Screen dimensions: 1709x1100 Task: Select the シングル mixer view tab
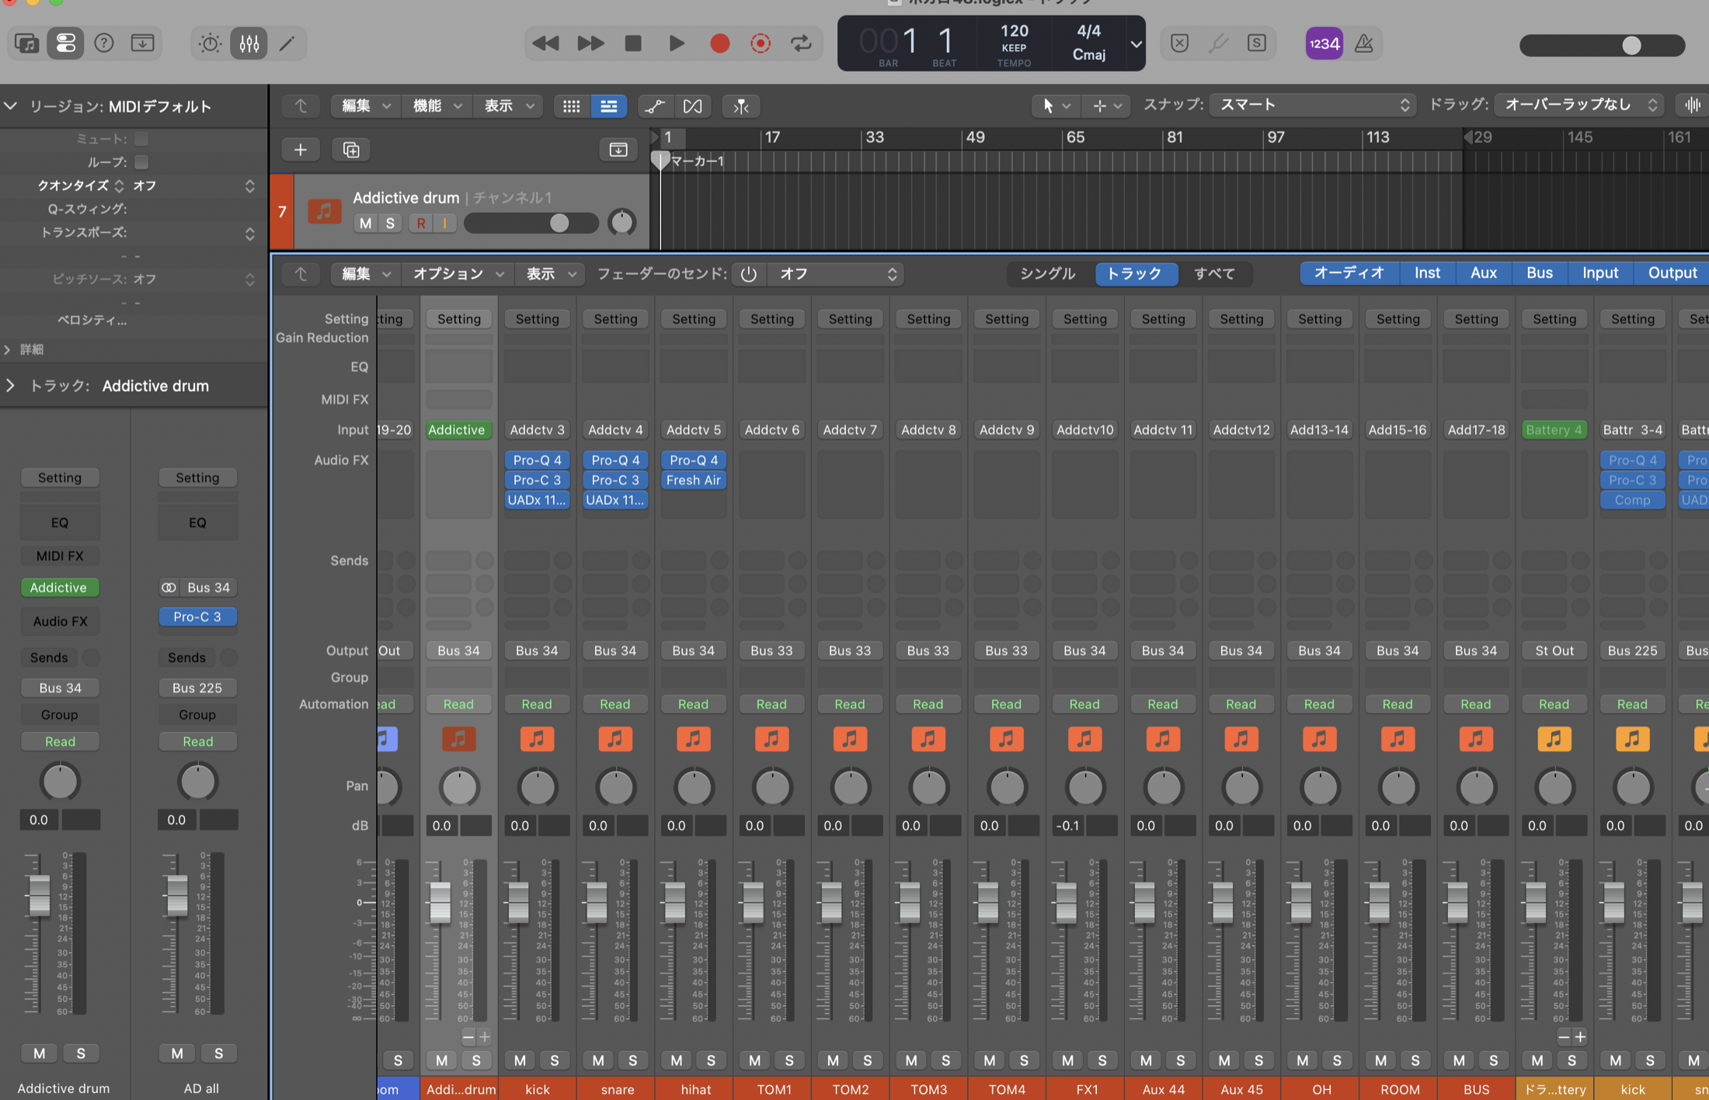pyautogui.click(x=1047, y=273)
